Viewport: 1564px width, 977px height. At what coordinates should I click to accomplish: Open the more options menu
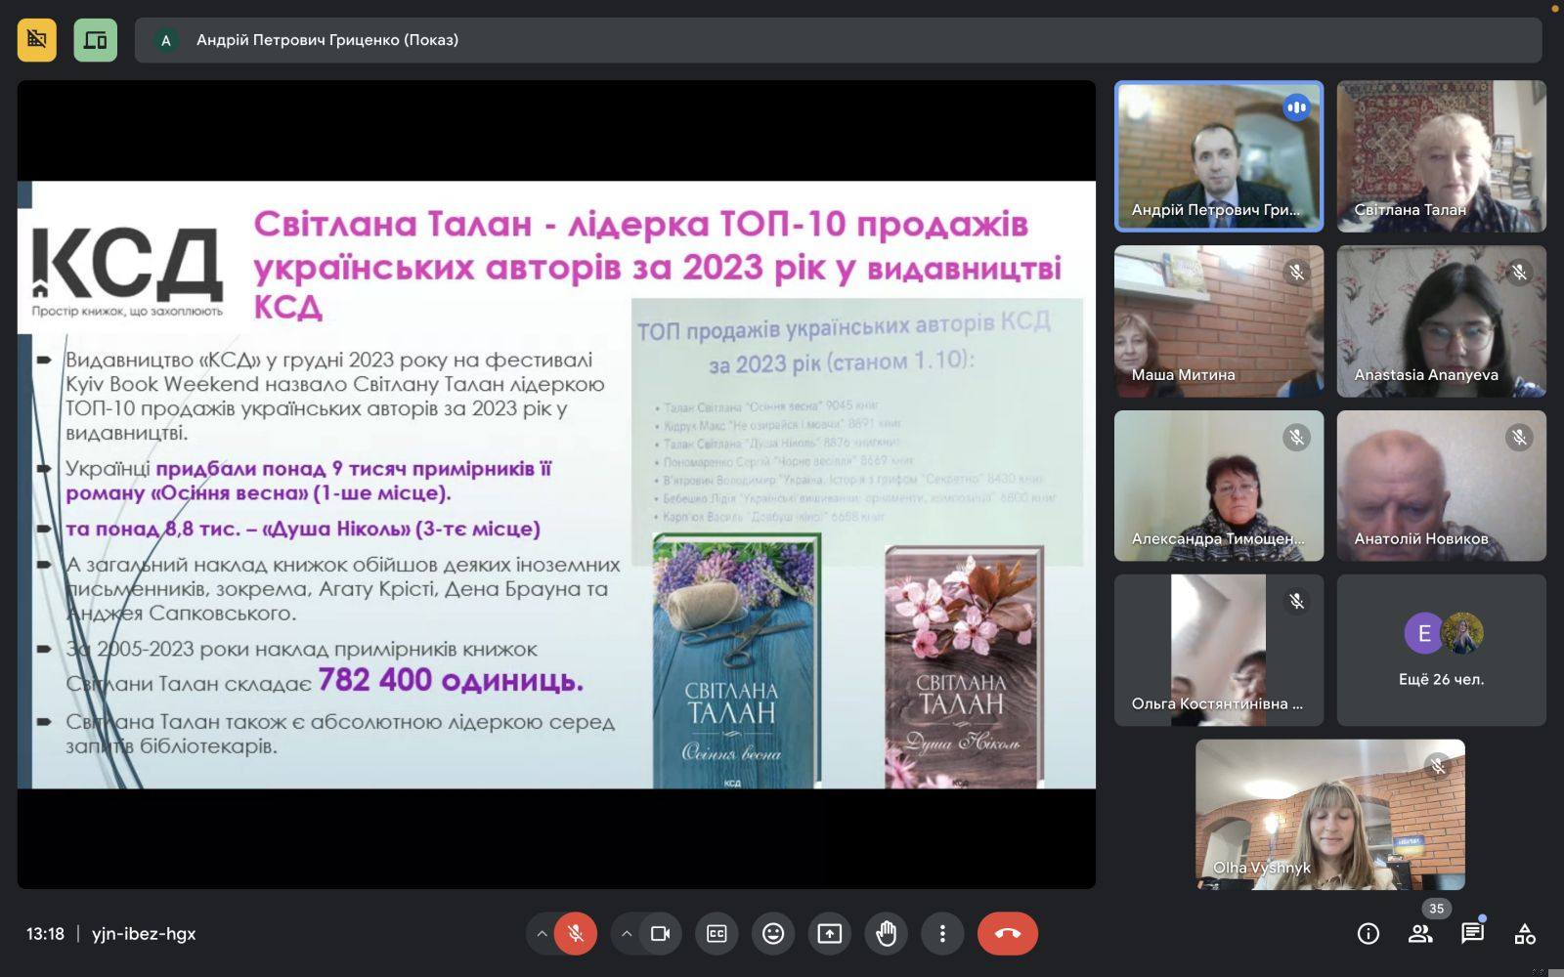pyautogui.click(x=942, y=933)
